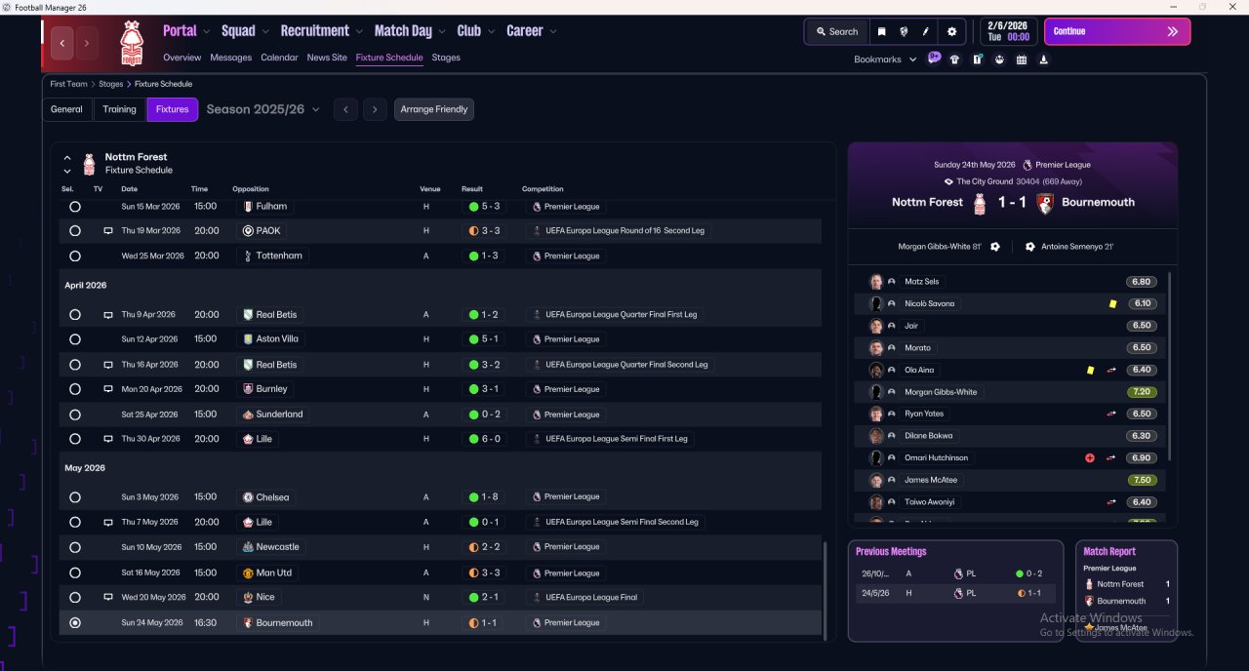Expand the Club menu dropdown arrow
The image size is (1249, 671).
491,31
